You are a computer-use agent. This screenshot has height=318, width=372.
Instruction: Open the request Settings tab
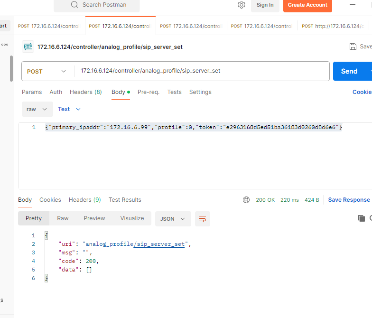point(200,92)
